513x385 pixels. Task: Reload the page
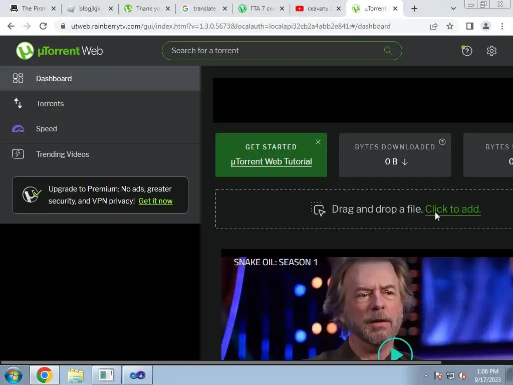coord(43,26)
